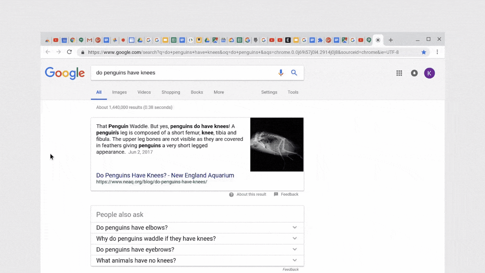Expand 'Do penguins have elbows?' question

tap(197, 227)
